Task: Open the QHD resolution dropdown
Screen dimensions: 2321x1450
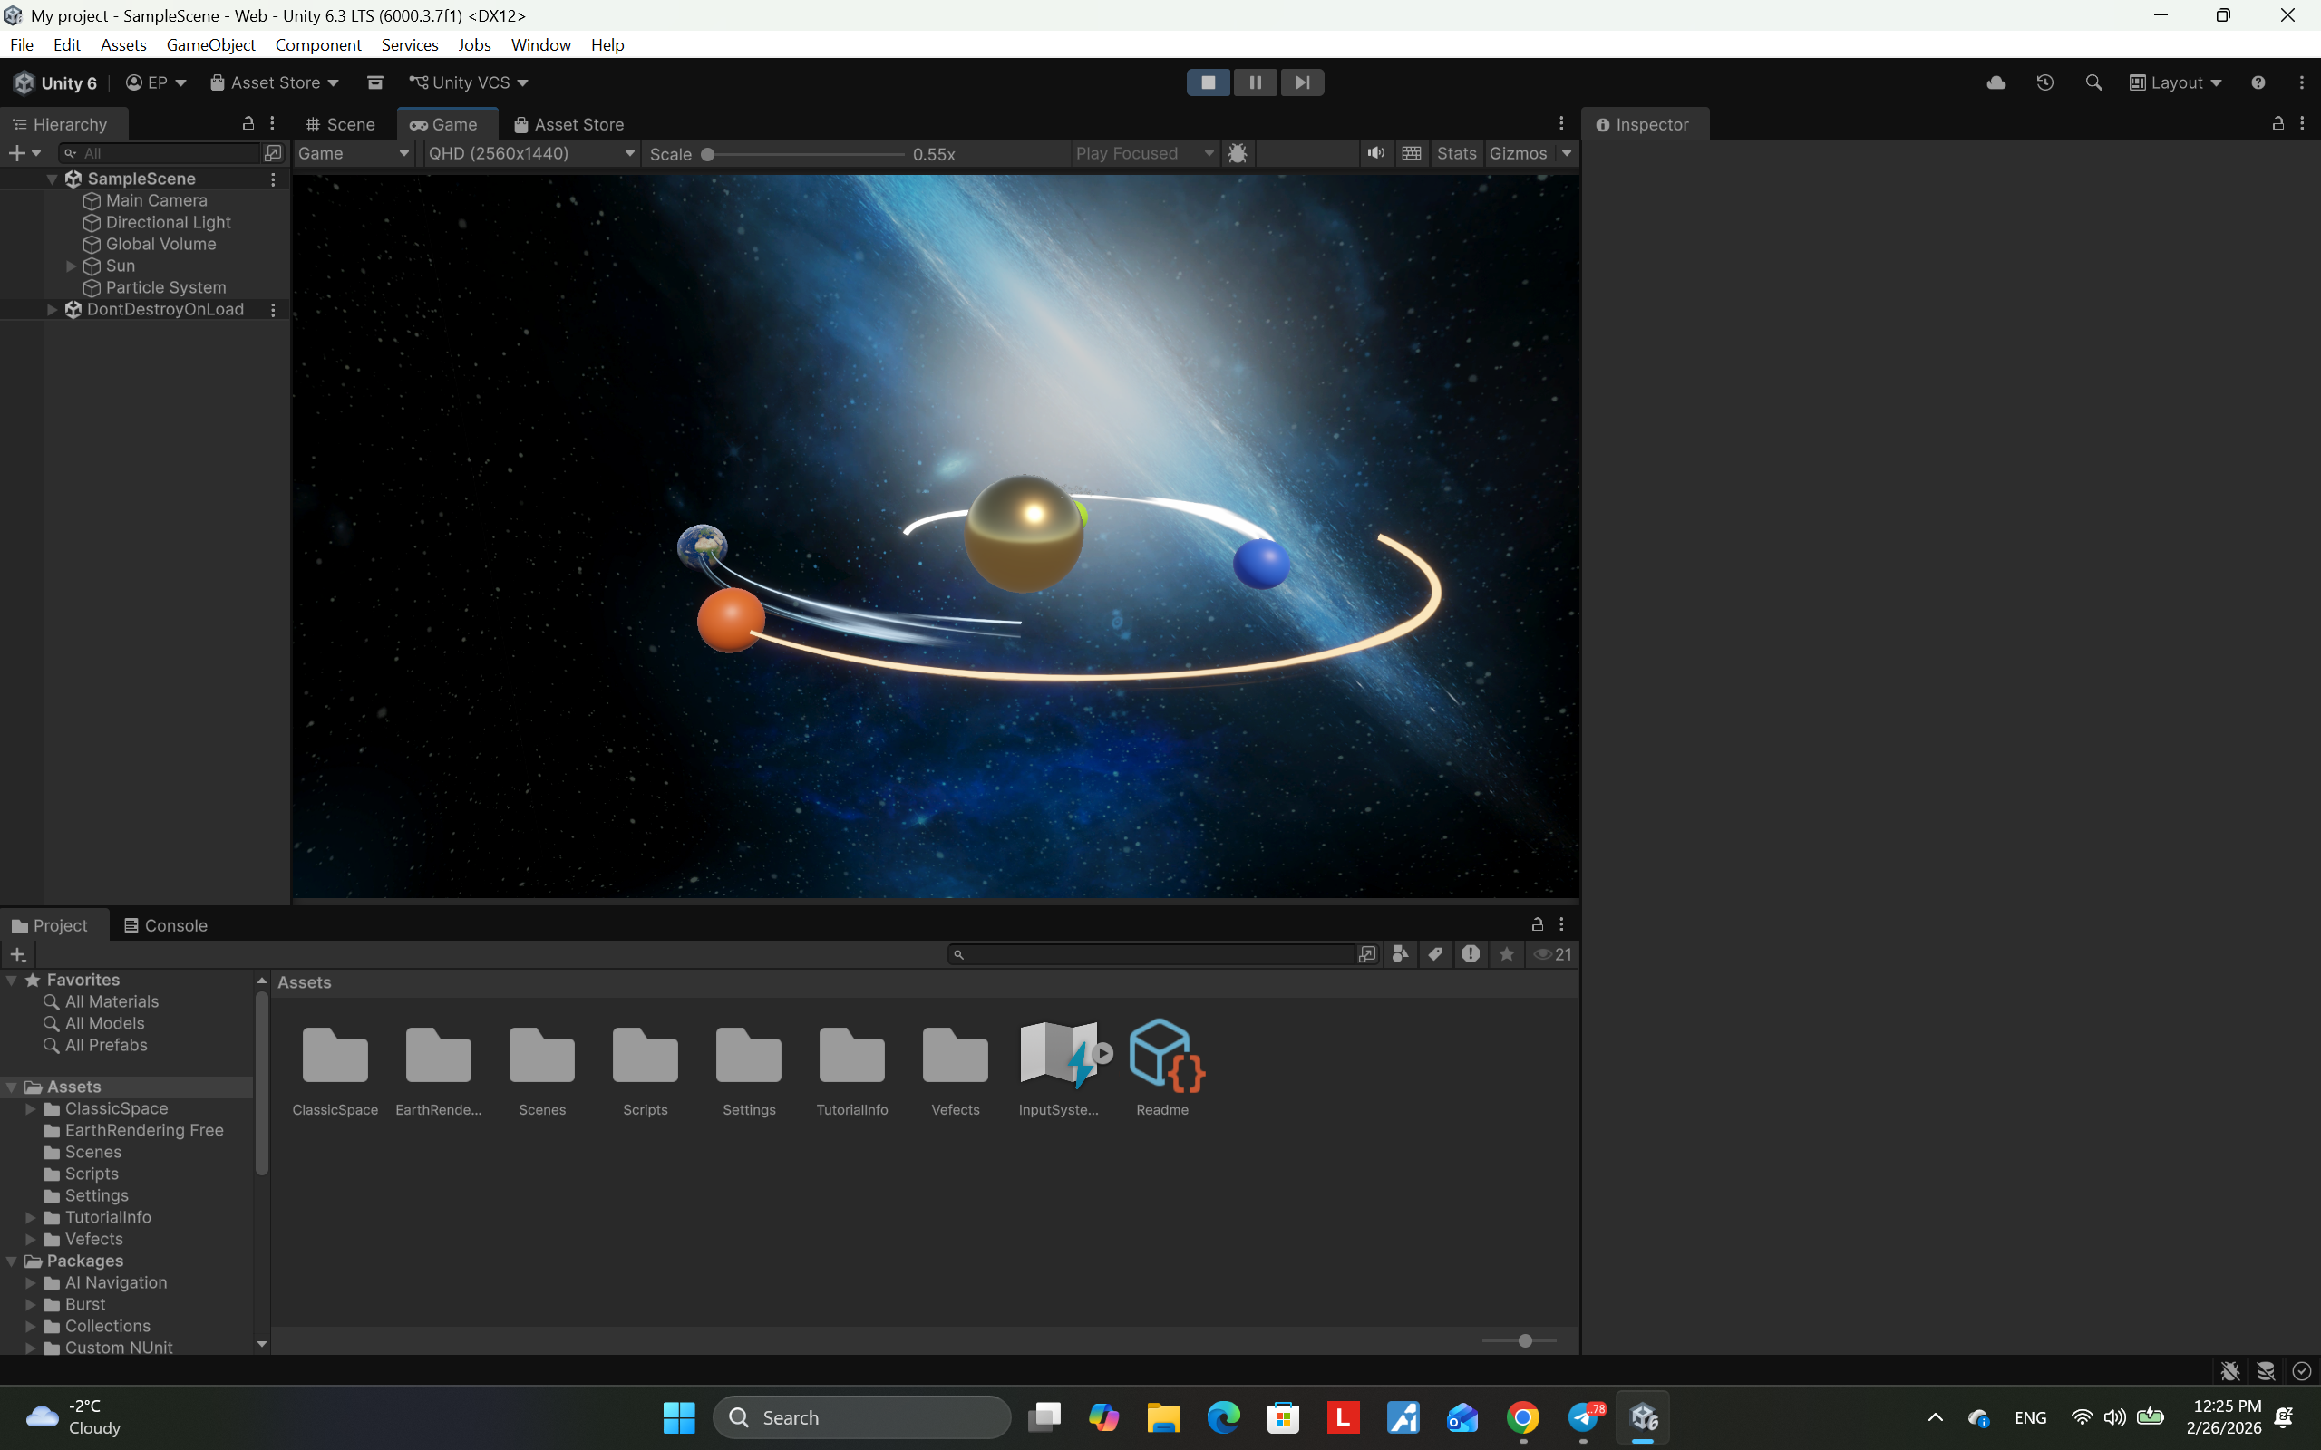Action: 530,152
